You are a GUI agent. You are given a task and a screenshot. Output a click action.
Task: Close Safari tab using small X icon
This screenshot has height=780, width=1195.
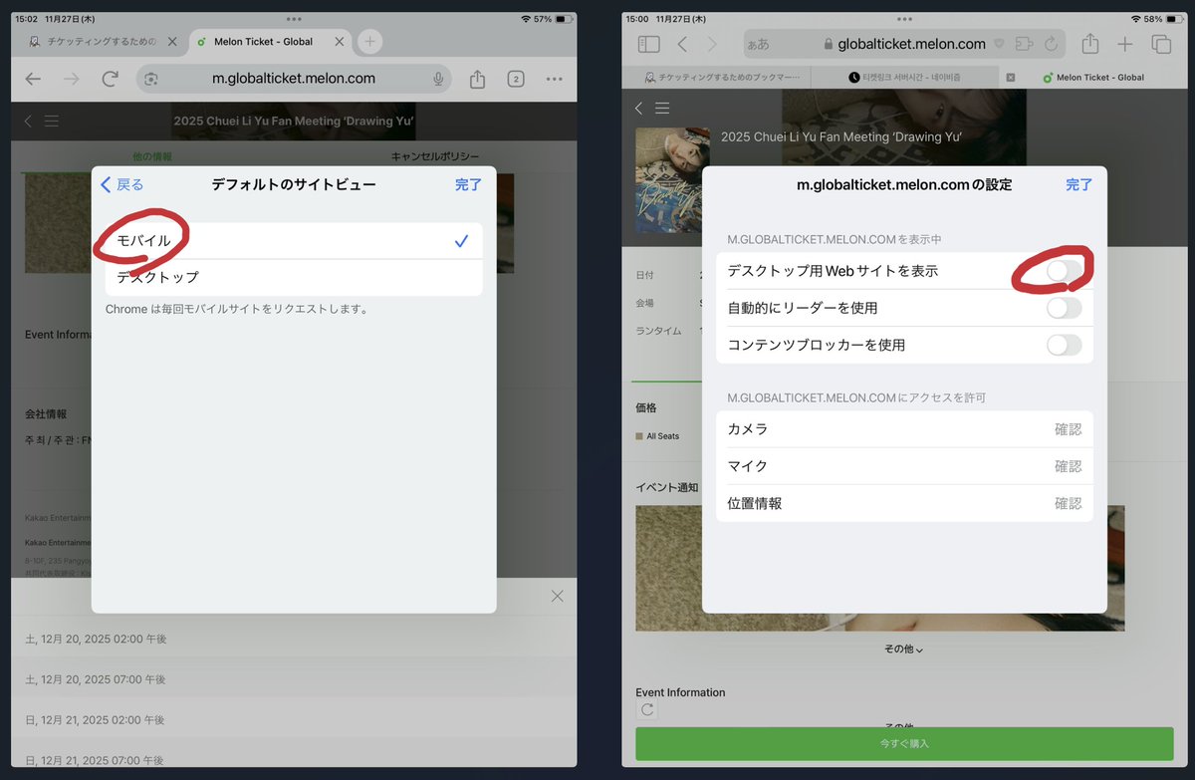click(1011, 77)
